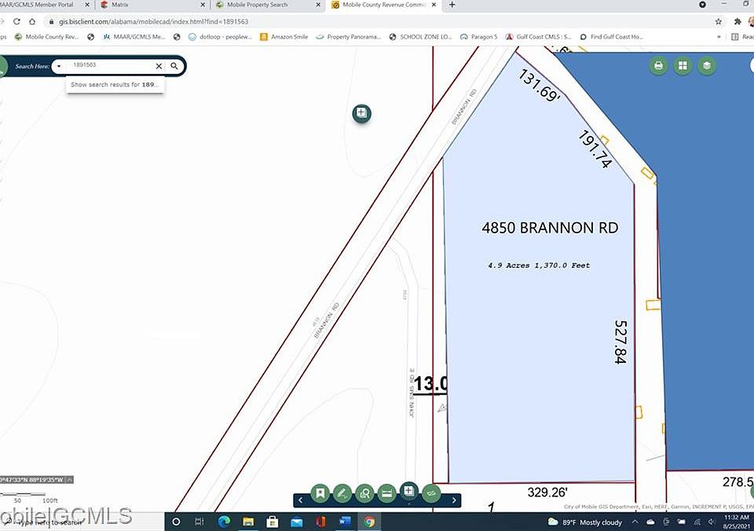Select 'Show search results for 189...' suggestion

(x=115, y=85)
